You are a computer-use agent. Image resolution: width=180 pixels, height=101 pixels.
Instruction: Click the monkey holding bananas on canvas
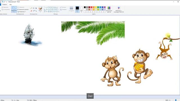pos(140,66)
